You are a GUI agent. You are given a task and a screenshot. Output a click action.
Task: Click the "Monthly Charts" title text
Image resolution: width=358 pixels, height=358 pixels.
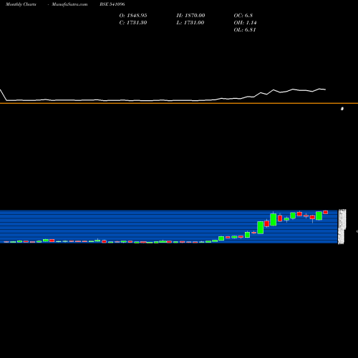click(x=21, y=4)
